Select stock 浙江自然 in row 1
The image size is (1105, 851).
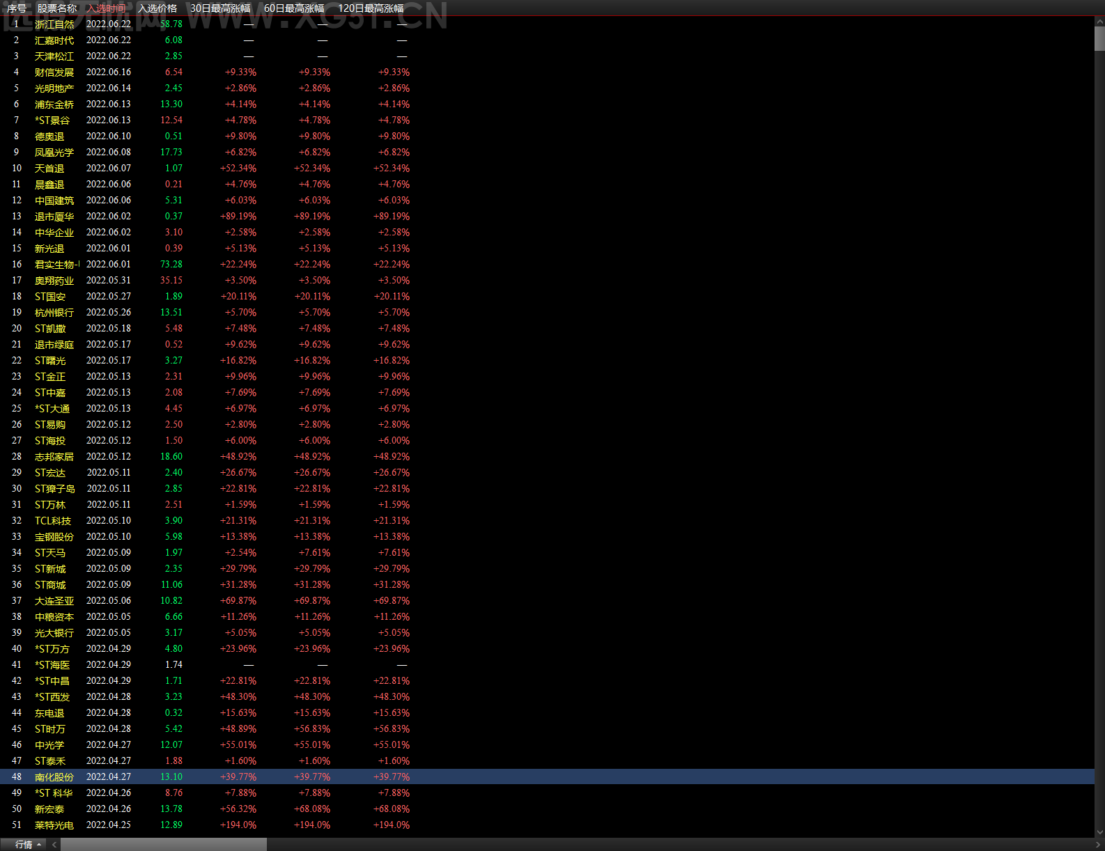coord(54,24)
